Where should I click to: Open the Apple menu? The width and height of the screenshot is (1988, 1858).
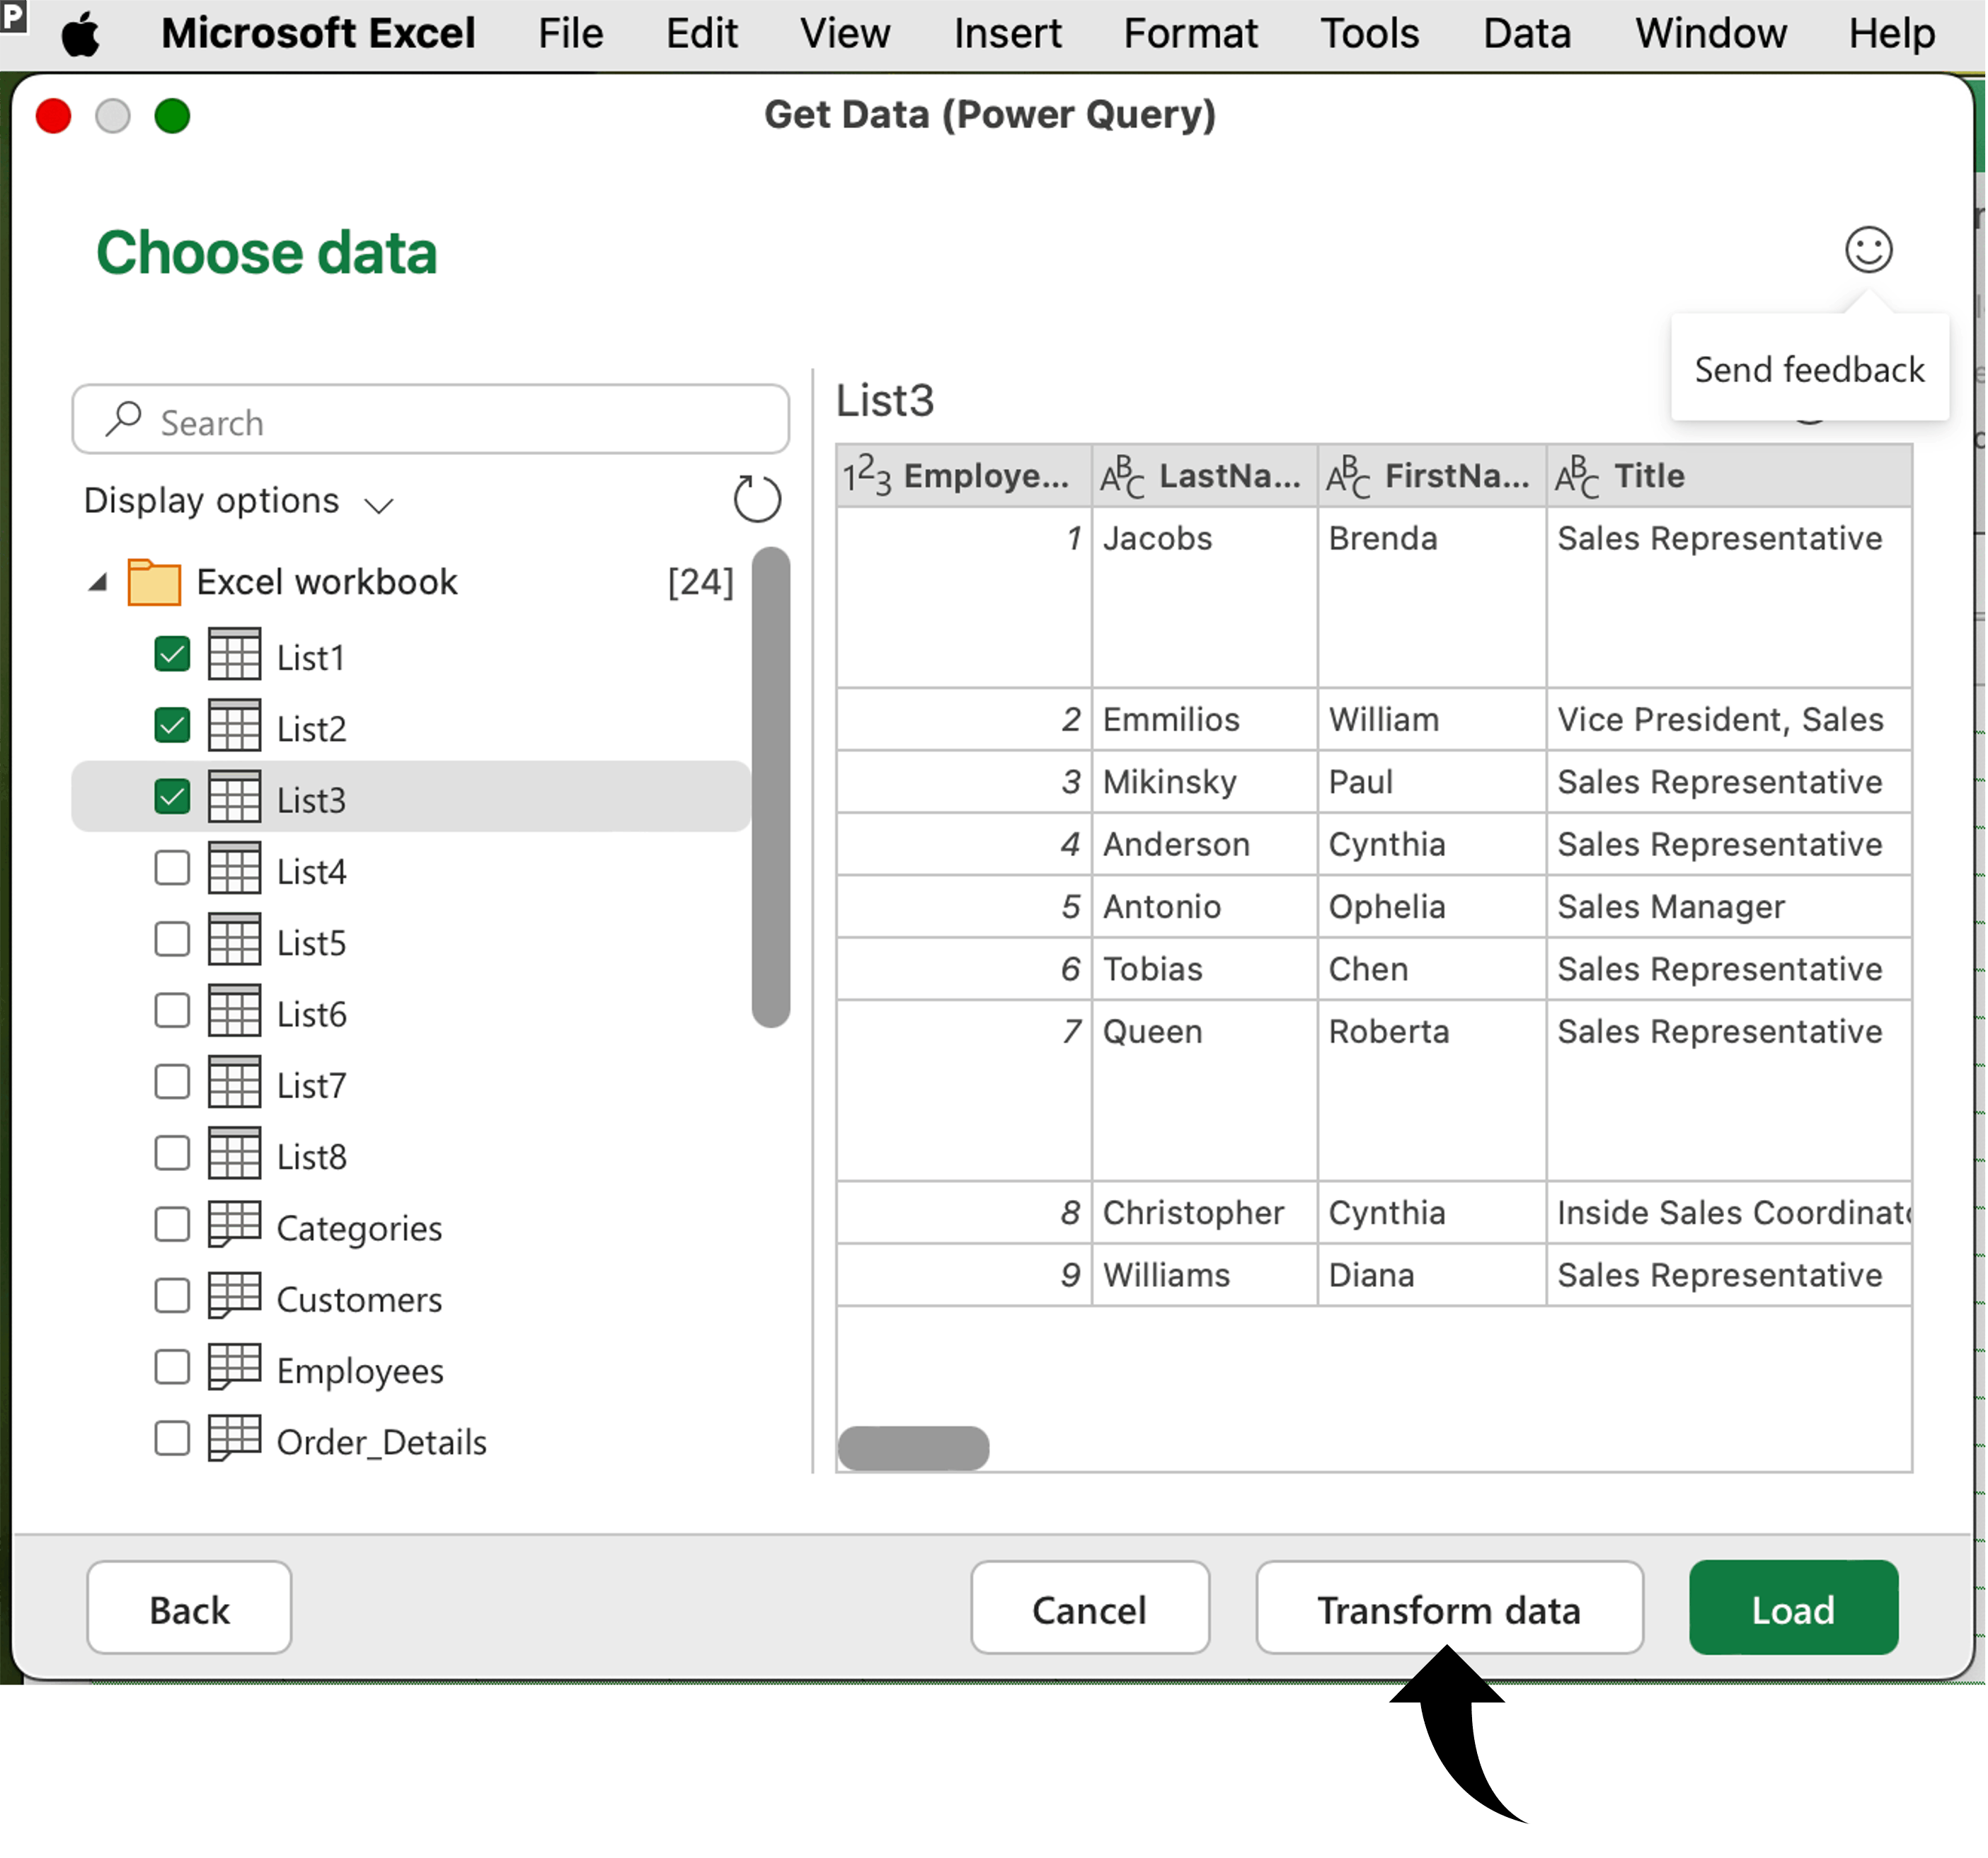point(80,35)
